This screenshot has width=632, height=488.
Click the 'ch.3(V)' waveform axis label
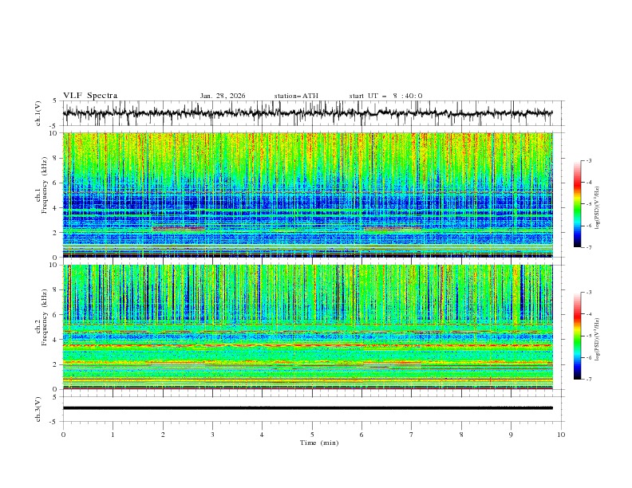click(x=38, y=409)
